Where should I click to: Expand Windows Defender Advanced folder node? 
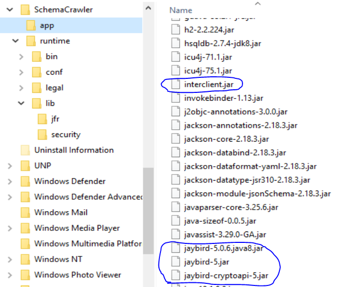click(10, 197)
